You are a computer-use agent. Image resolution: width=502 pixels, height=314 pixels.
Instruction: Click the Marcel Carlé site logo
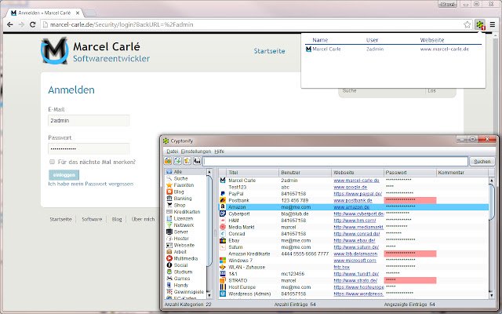click(54, 50)
